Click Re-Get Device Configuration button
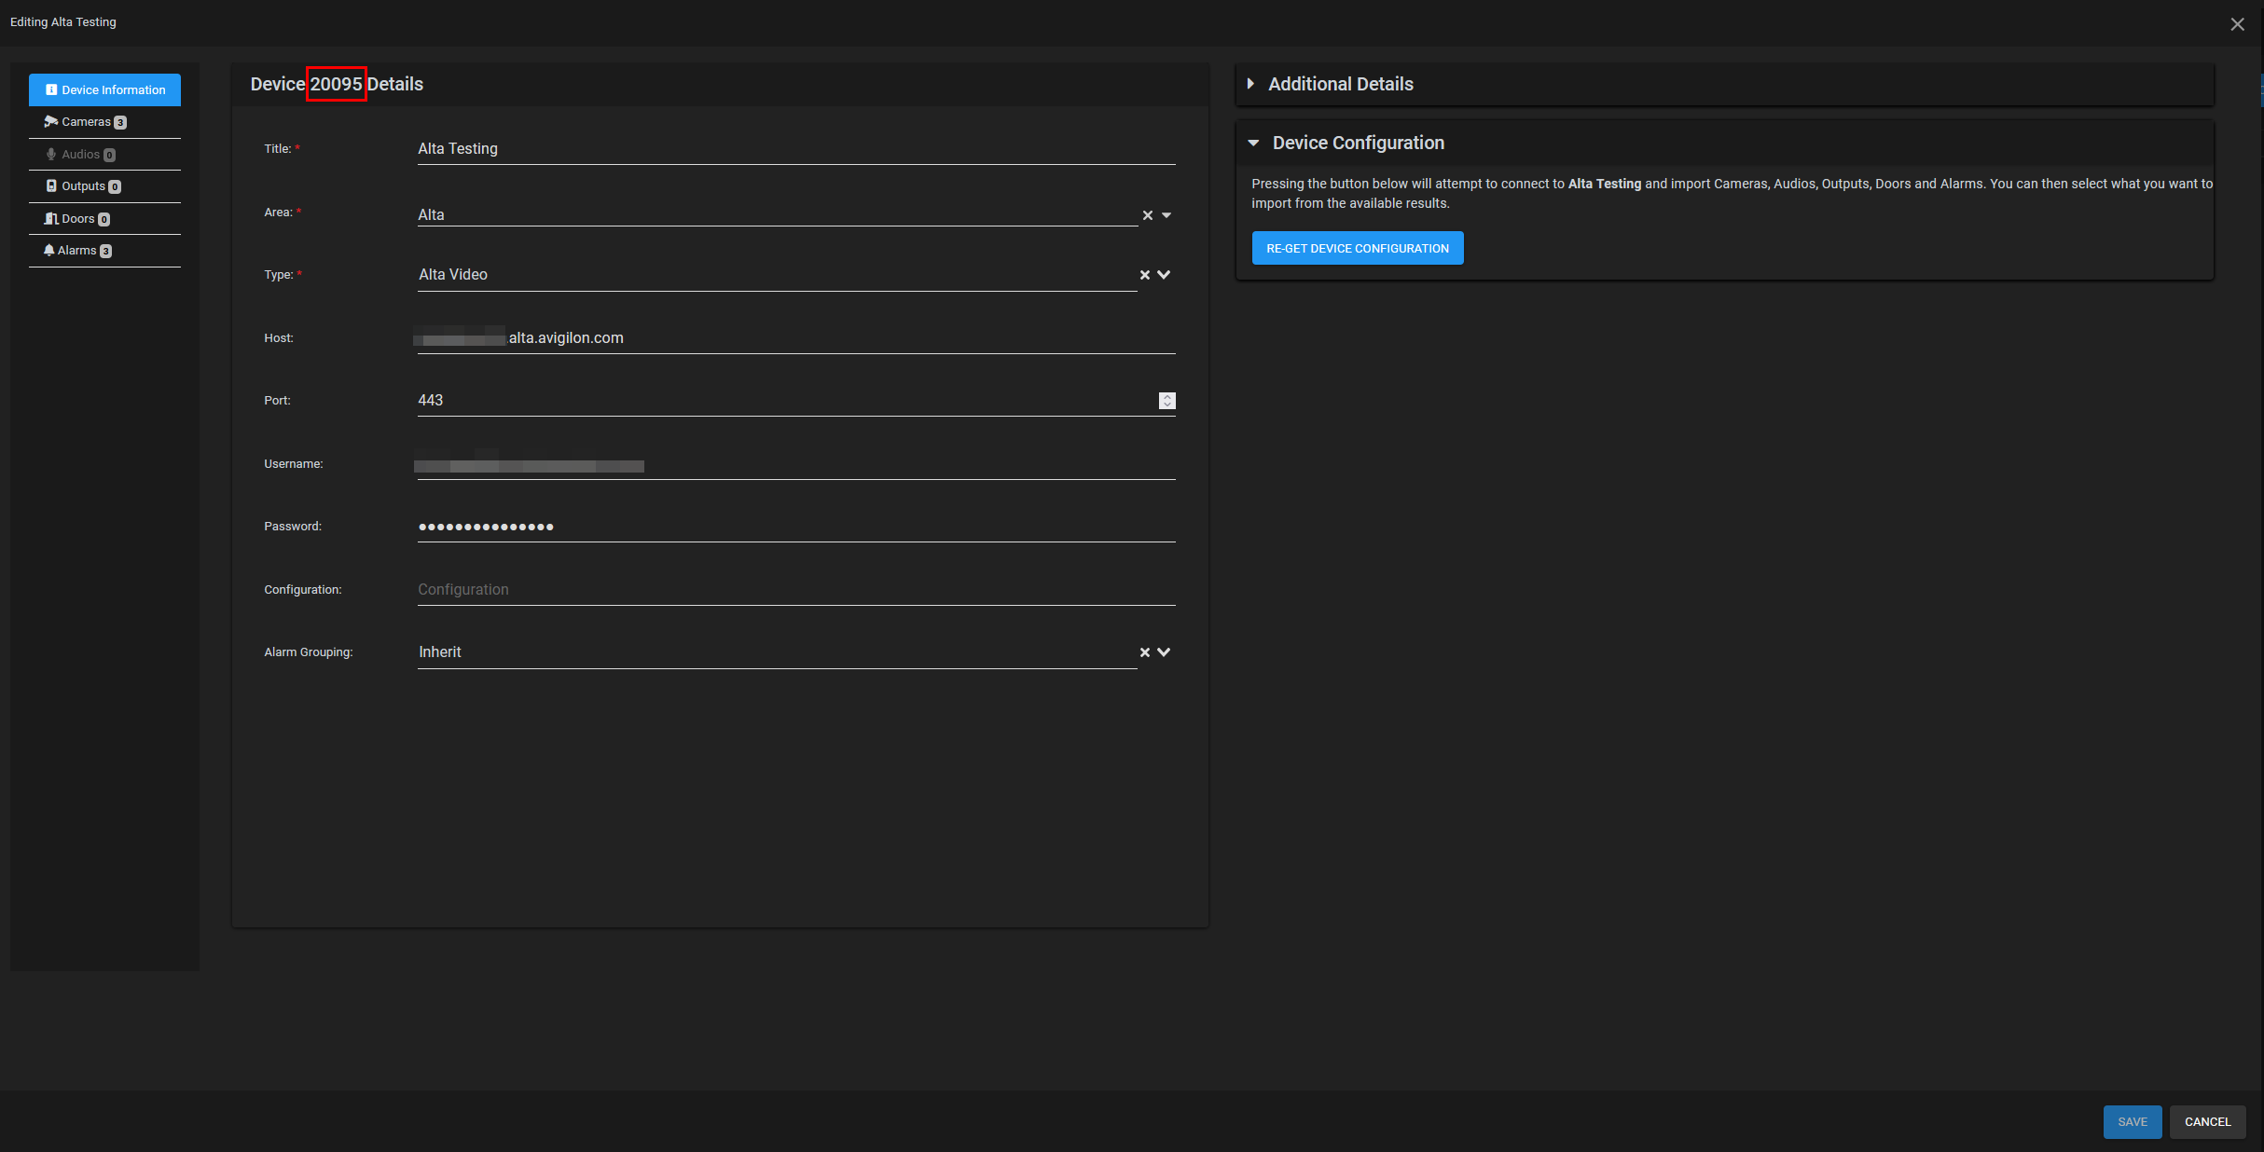 [x=1358, y=249]
